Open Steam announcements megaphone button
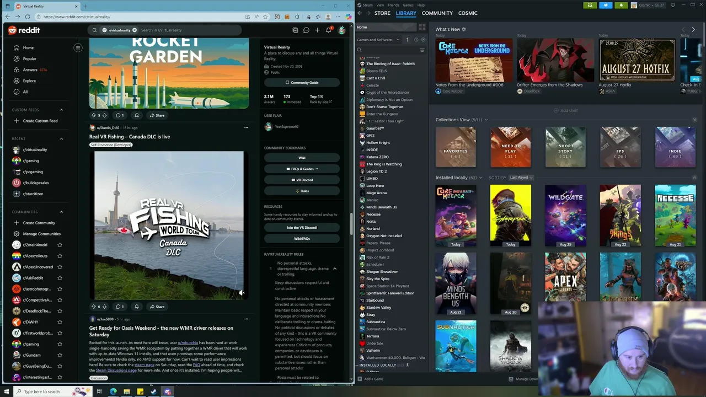Image resolution: width=706 pixels, height=397 pixels. coord(606,5)
